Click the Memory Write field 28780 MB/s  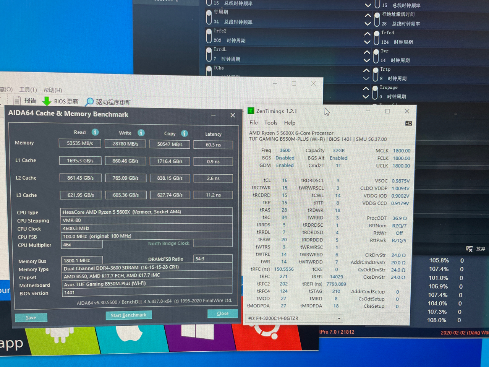point(125,144)
